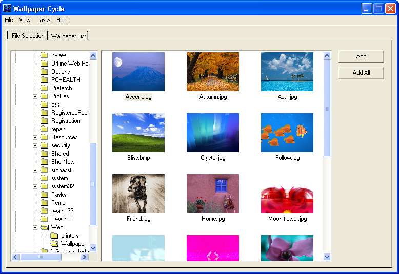Select the Autumn.jpg wallpaper thumbnail
Image resolution: width=399 pixels, height=274 pixels.
point(213,72)
